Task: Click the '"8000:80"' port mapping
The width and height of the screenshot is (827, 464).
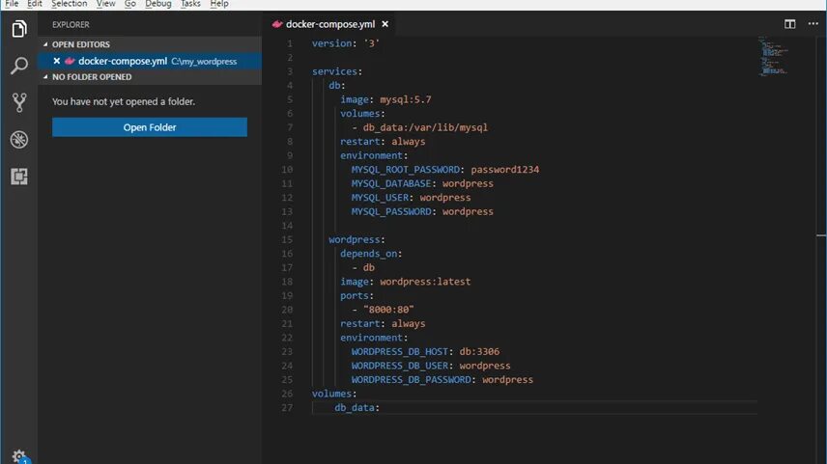Action: 388,310
